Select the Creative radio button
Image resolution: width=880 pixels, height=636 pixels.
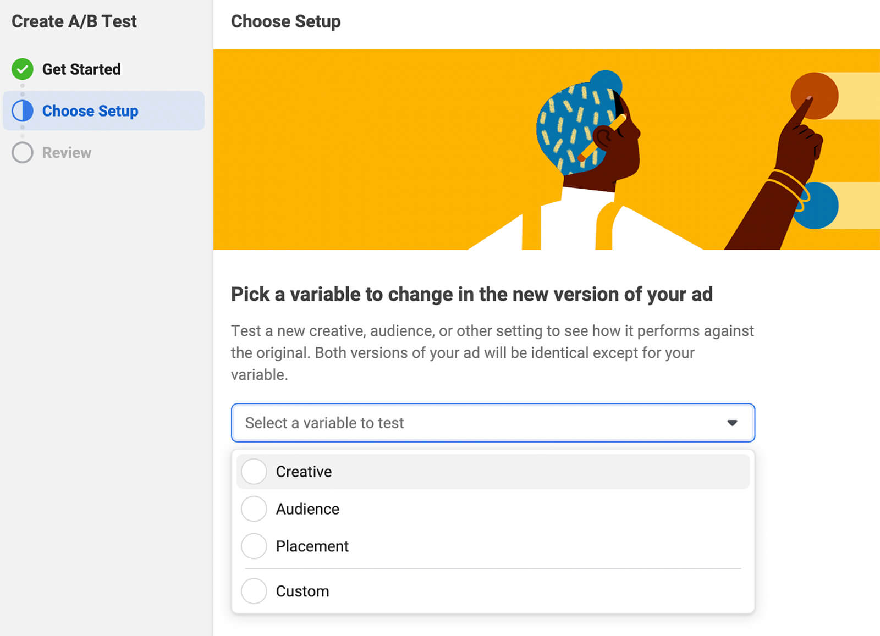pyautogui.click(x=254, y=471)
